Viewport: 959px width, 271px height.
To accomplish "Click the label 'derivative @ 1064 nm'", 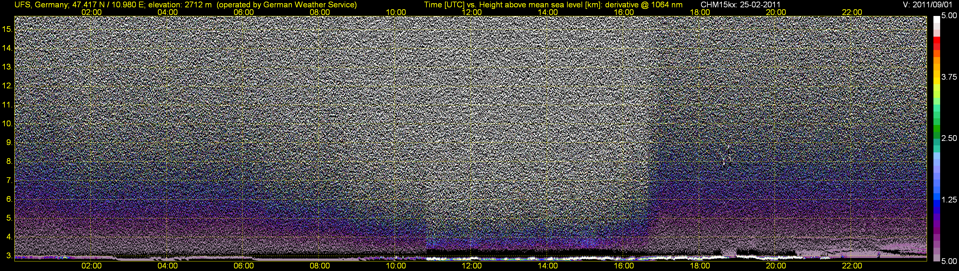I will 644,4.
